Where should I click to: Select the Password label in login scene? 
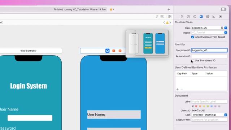click(x=8, y=128)
